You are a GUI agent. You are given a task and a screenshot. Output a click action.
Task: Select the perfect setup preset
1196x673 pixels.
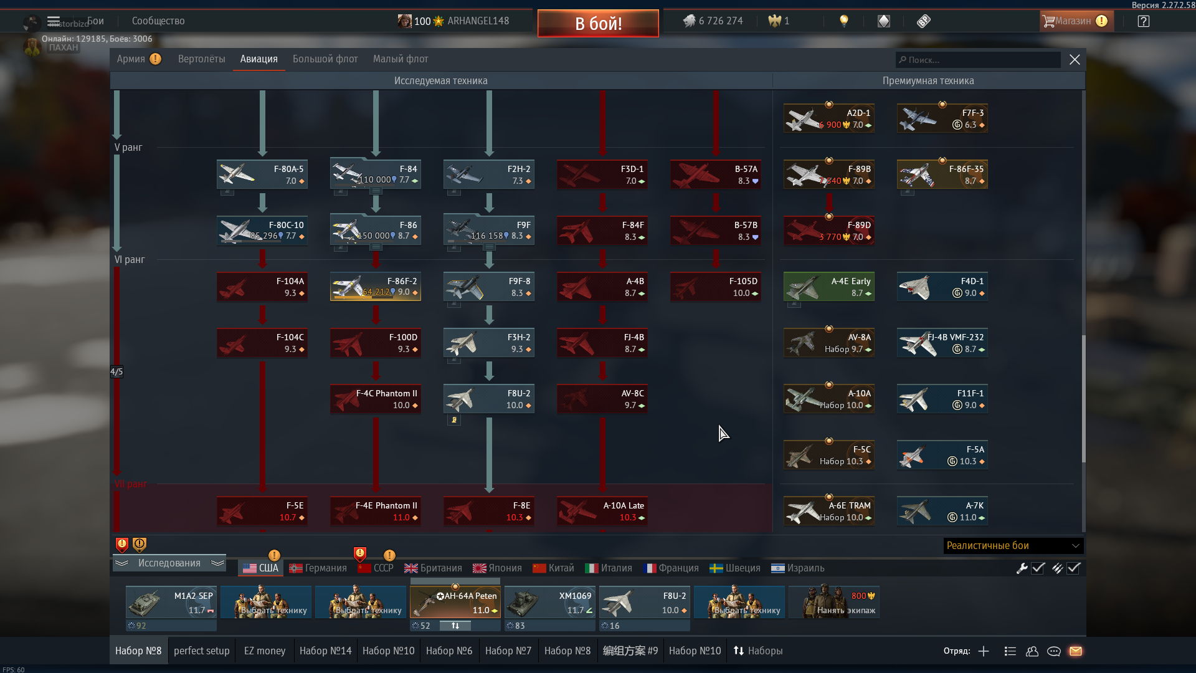pos(202,651)
